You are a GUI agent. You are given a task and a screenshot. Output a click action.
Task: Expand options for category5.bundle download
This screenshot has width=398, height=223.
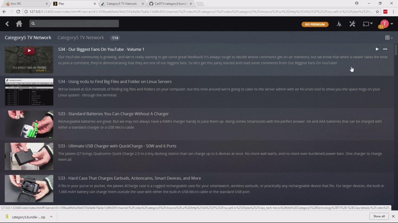tap(51, 217)
